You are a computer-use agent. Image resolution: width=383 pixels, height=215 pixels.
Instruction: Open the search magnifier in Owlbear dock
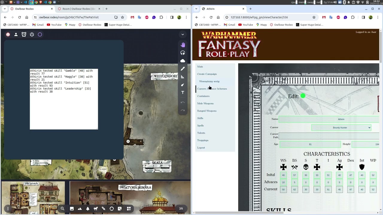pyautogui.click(x=63, y=209)
